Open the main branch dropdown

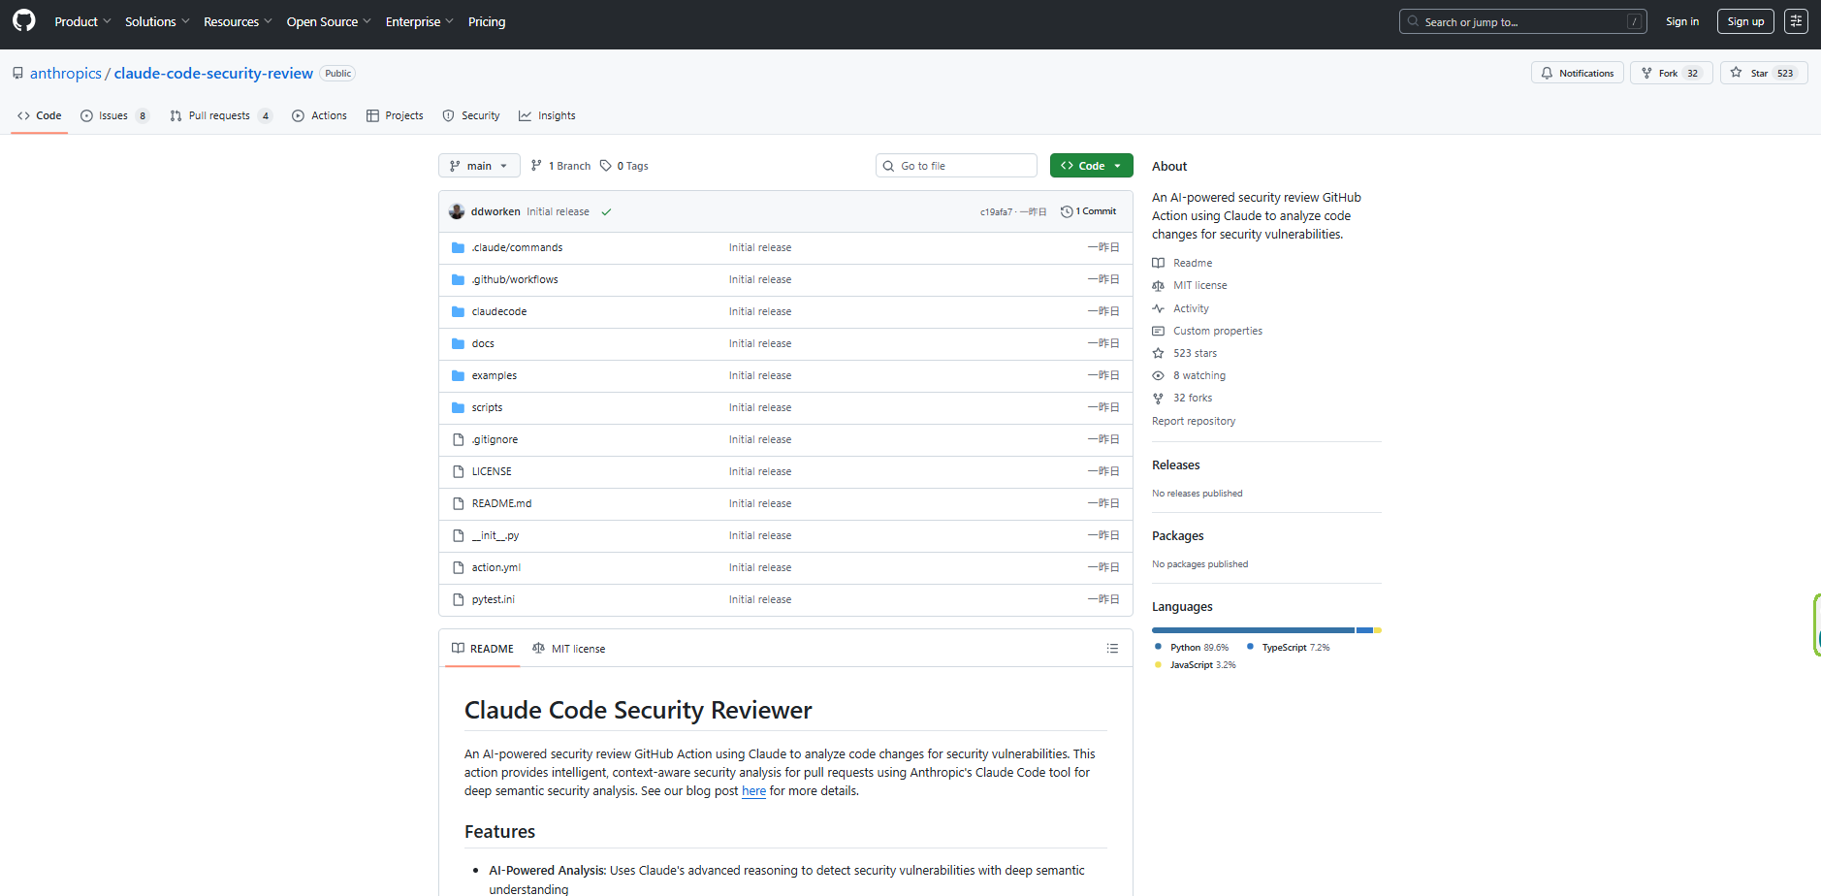tap(478, 165)
